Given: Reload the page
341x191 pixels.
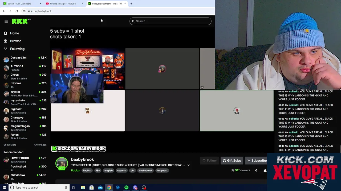Looking at the screenshot, I should coord(17,11).
